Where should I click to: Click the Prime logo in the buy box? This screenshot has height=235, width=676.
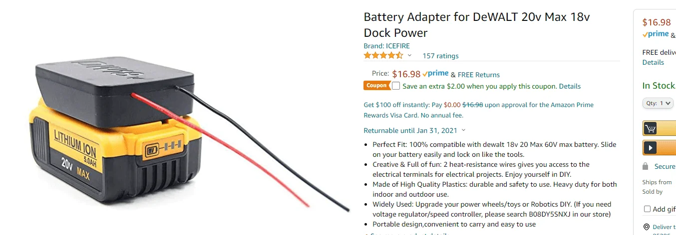(x=656, y=34)
